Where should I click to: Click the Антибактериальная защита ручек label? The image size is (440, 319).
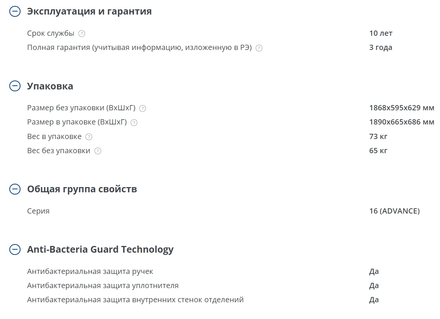pyautogui.click(x=90, y=271)
